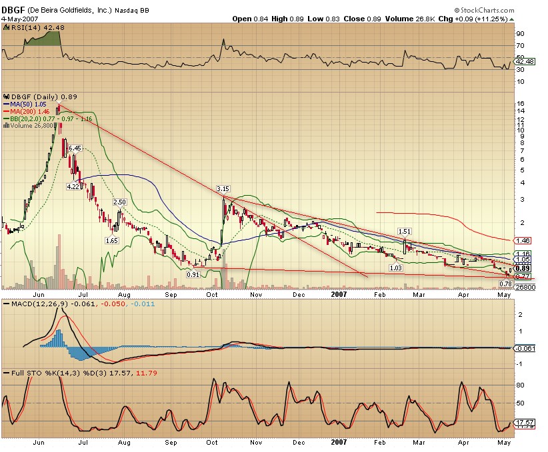Click the red 11.79 %D value in STO label
The height and width of the screenshot is (452, 548).
pyautogui.click(x=147, y=373)
